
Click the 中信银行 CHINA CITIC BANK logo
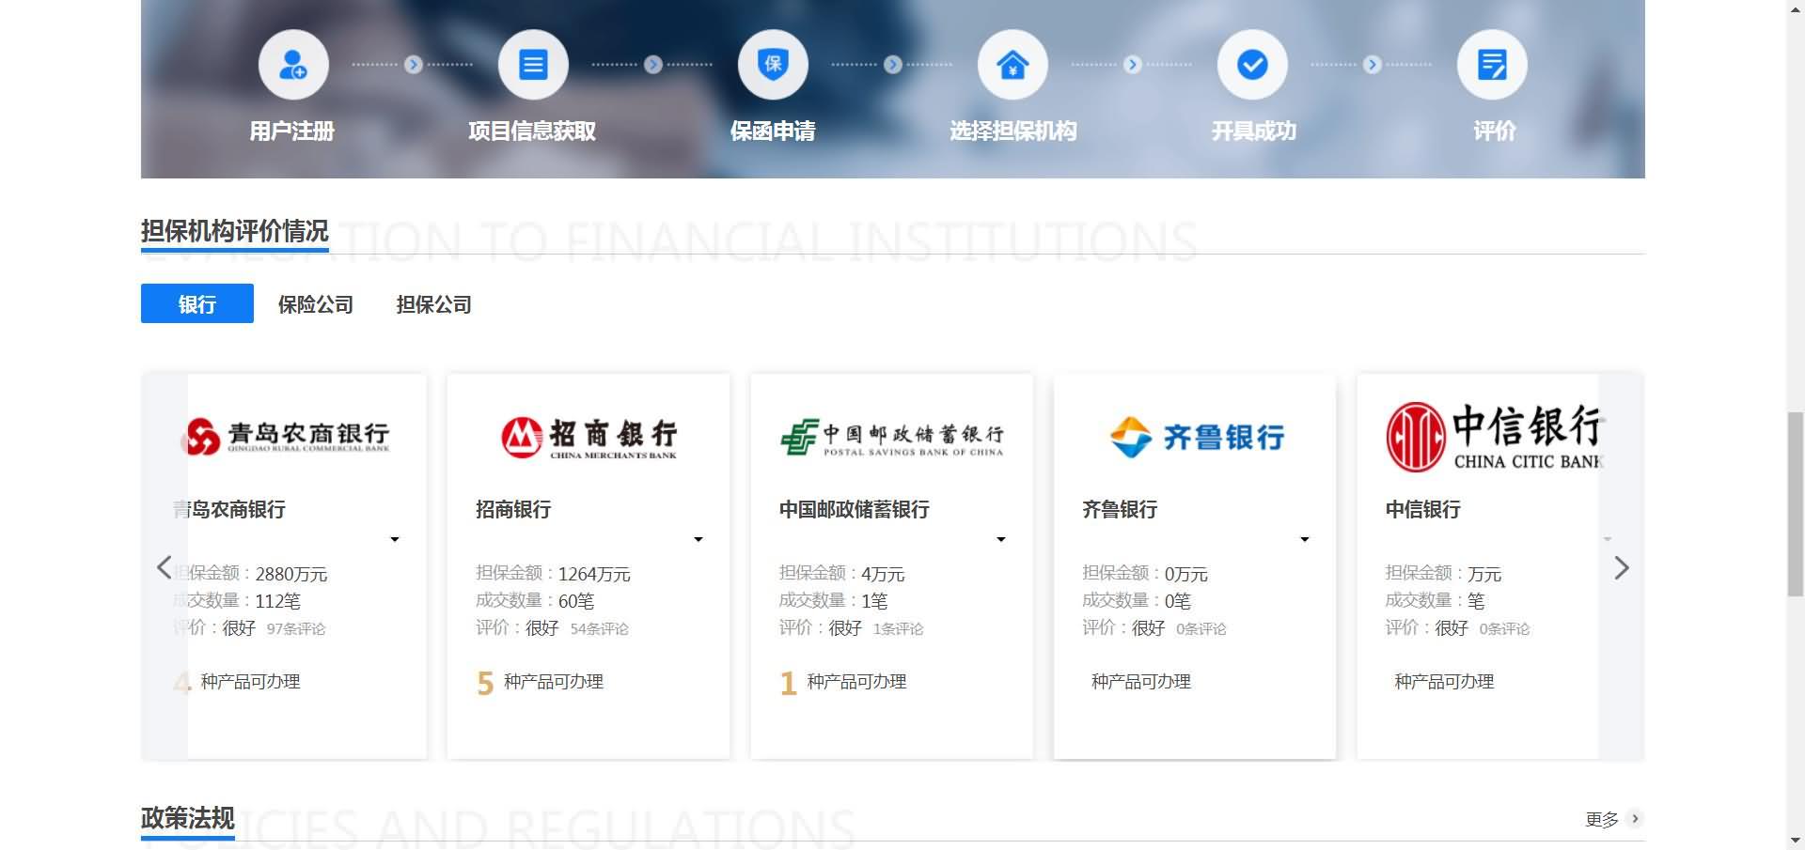tap(1495, 437)
